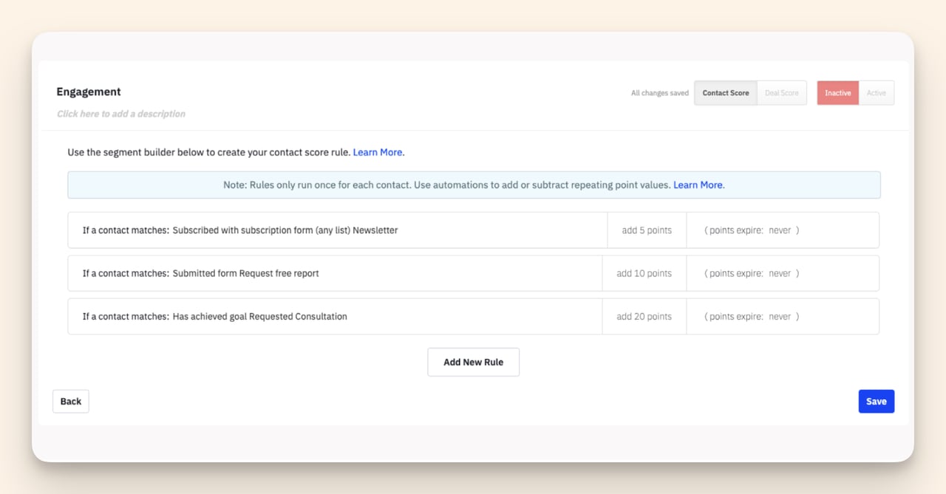
Task: Click the All changes saved status
Action: point(660,93)
